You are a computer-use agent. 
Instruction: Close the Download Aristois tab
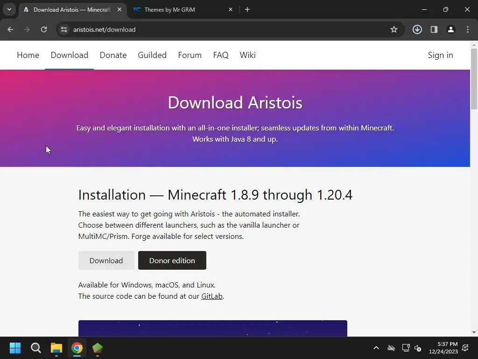pos(119,10)
